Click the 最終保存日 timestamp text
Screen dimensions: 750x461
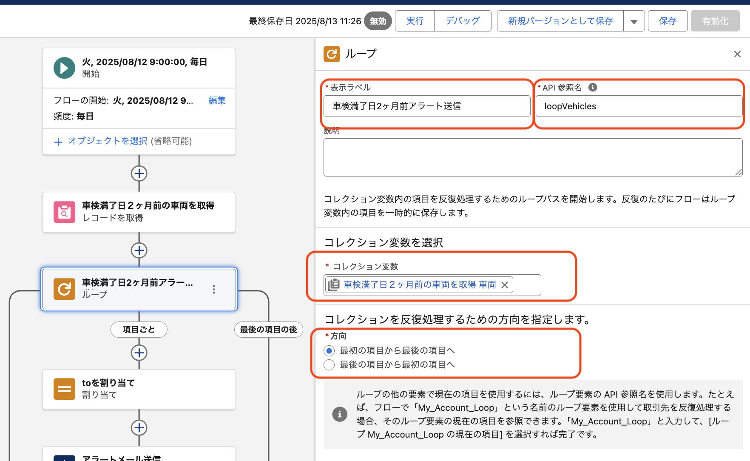tap(305, 21)
